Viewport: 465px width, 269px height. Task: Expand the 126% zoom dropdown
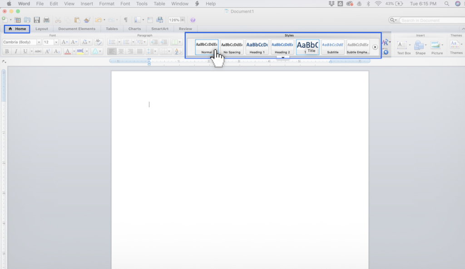(182, 20)
